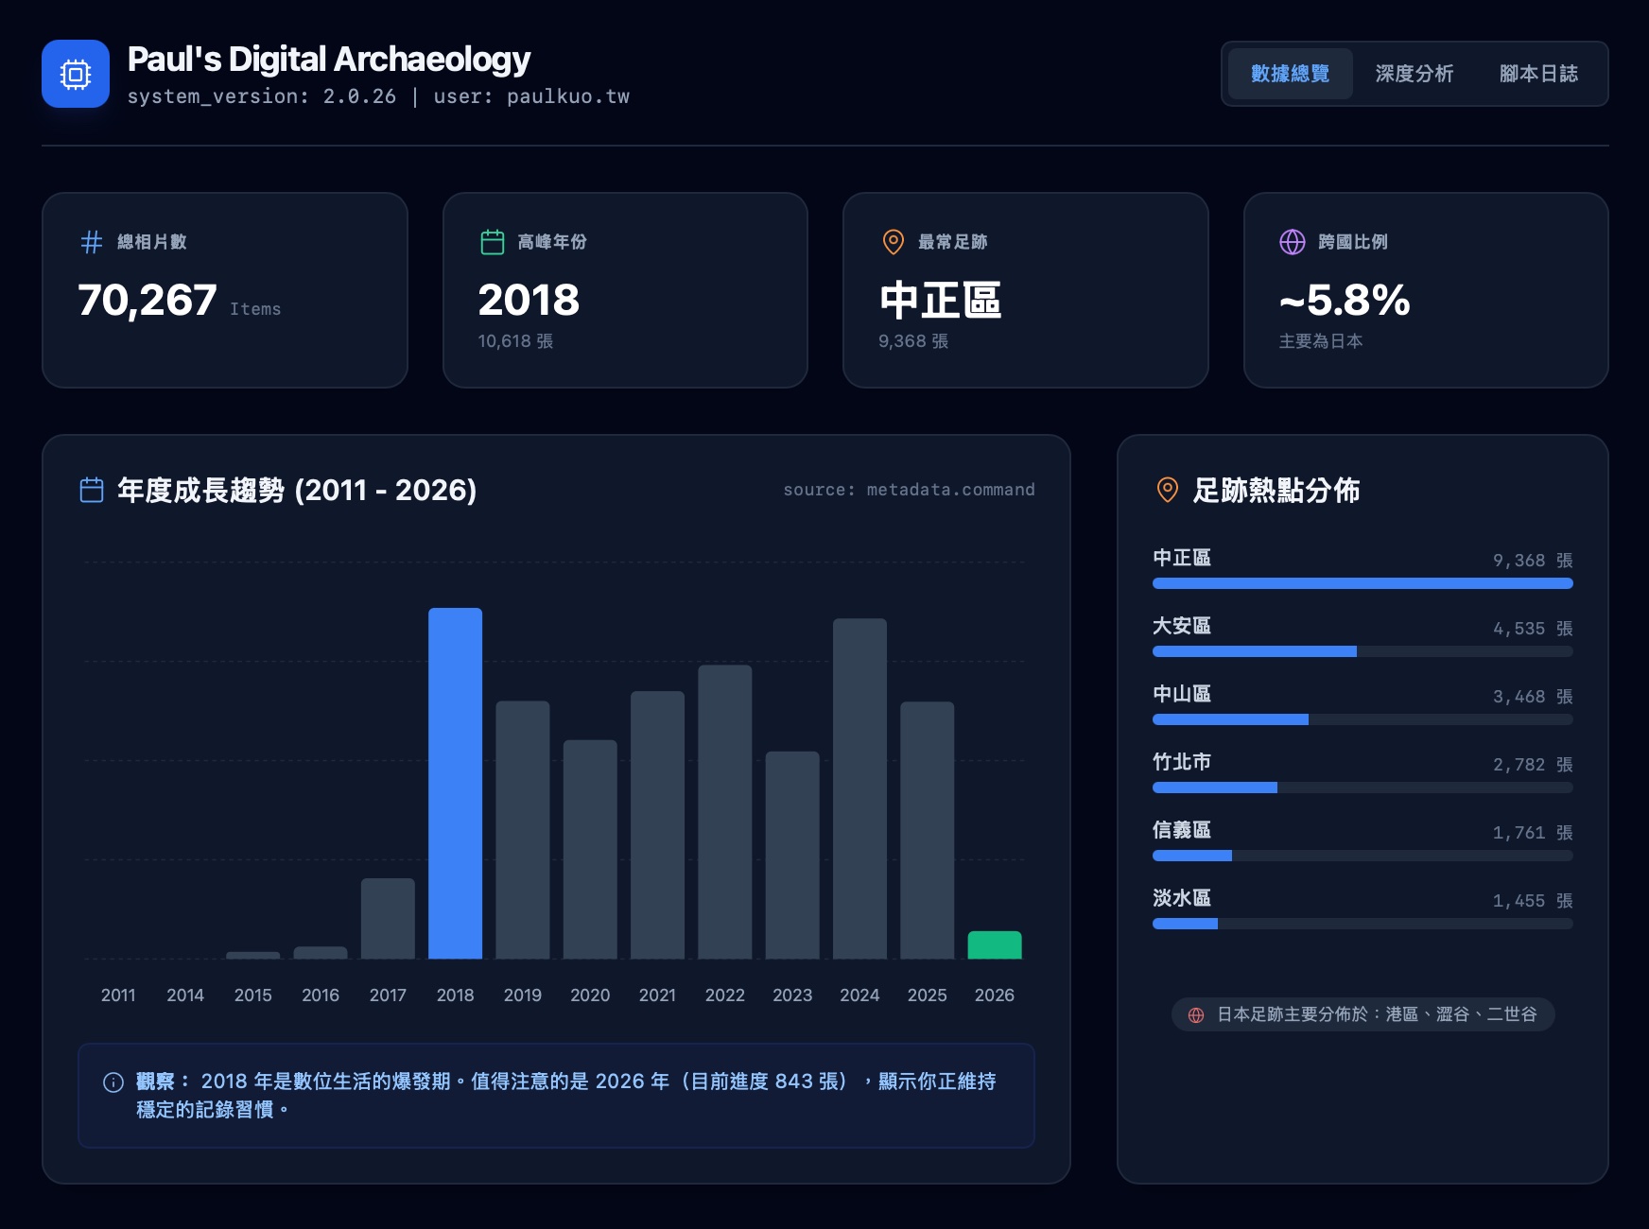Select the hash icon on 總相片數 card
The width and height of the screenshot is (1649, 1229).
pyautogui.click(x=90, y=242)
